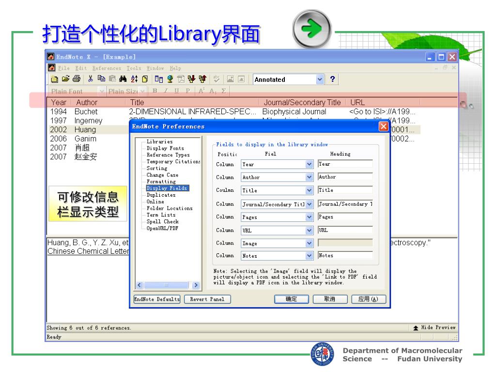Screen dimensions: 496x372
Task: Click the Revert Panel button
Action: pyautogui.click(x=207, y=299)
